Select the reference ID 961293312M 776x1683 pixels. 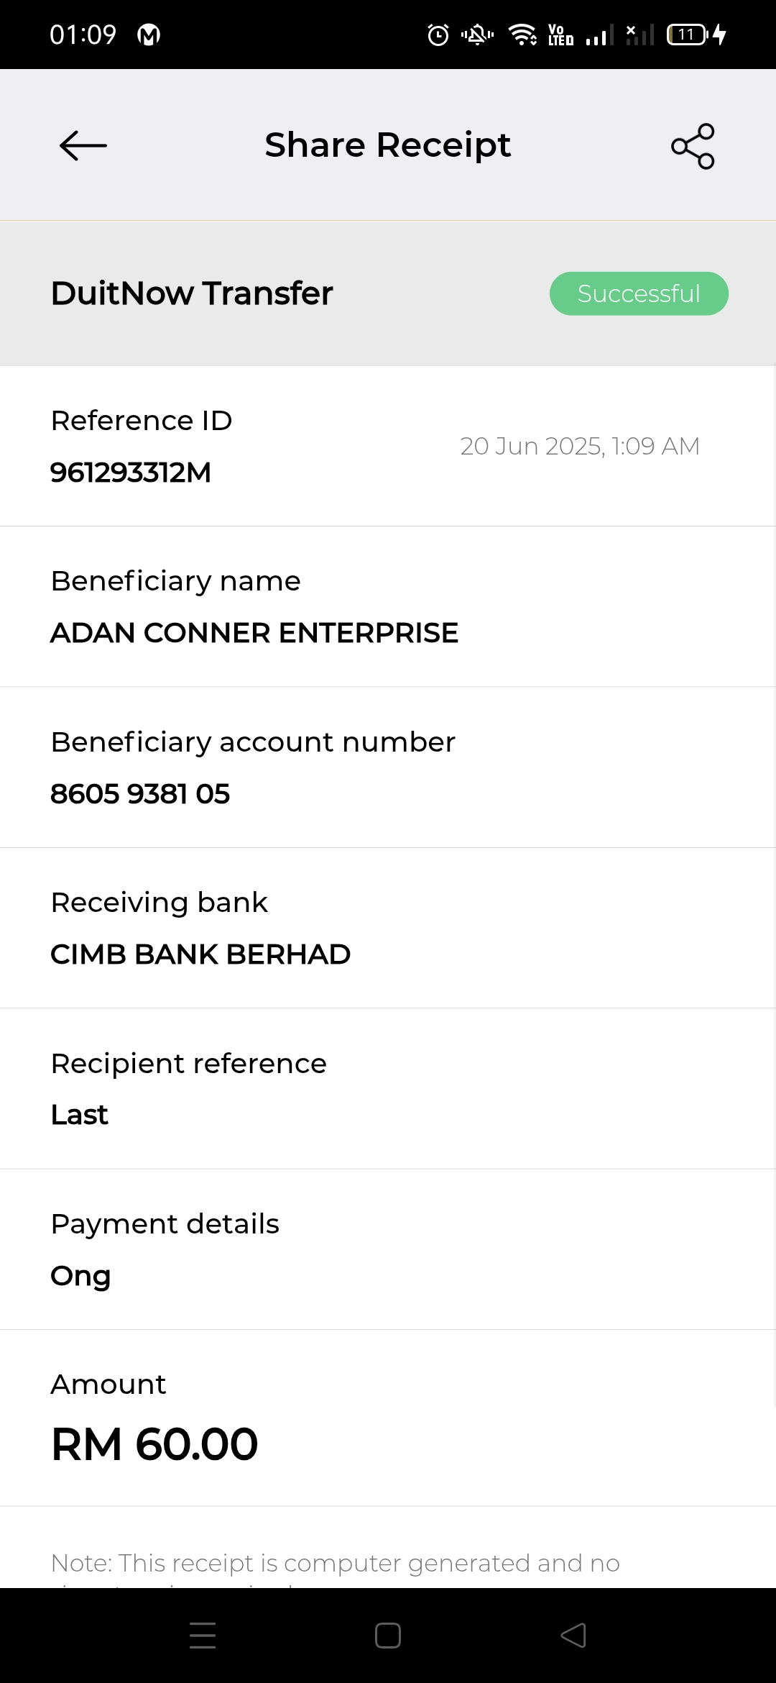pyautogui.click(x=131, y=473)
